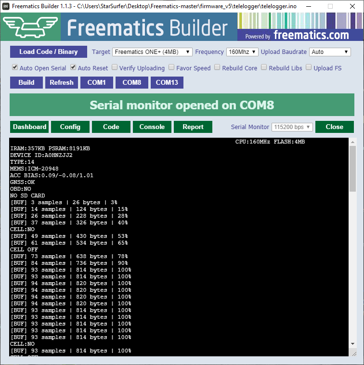364x365 pixels.
Task: Click the 3 samples buffer line
Action: pyautogui.click(x=64, y=203)
